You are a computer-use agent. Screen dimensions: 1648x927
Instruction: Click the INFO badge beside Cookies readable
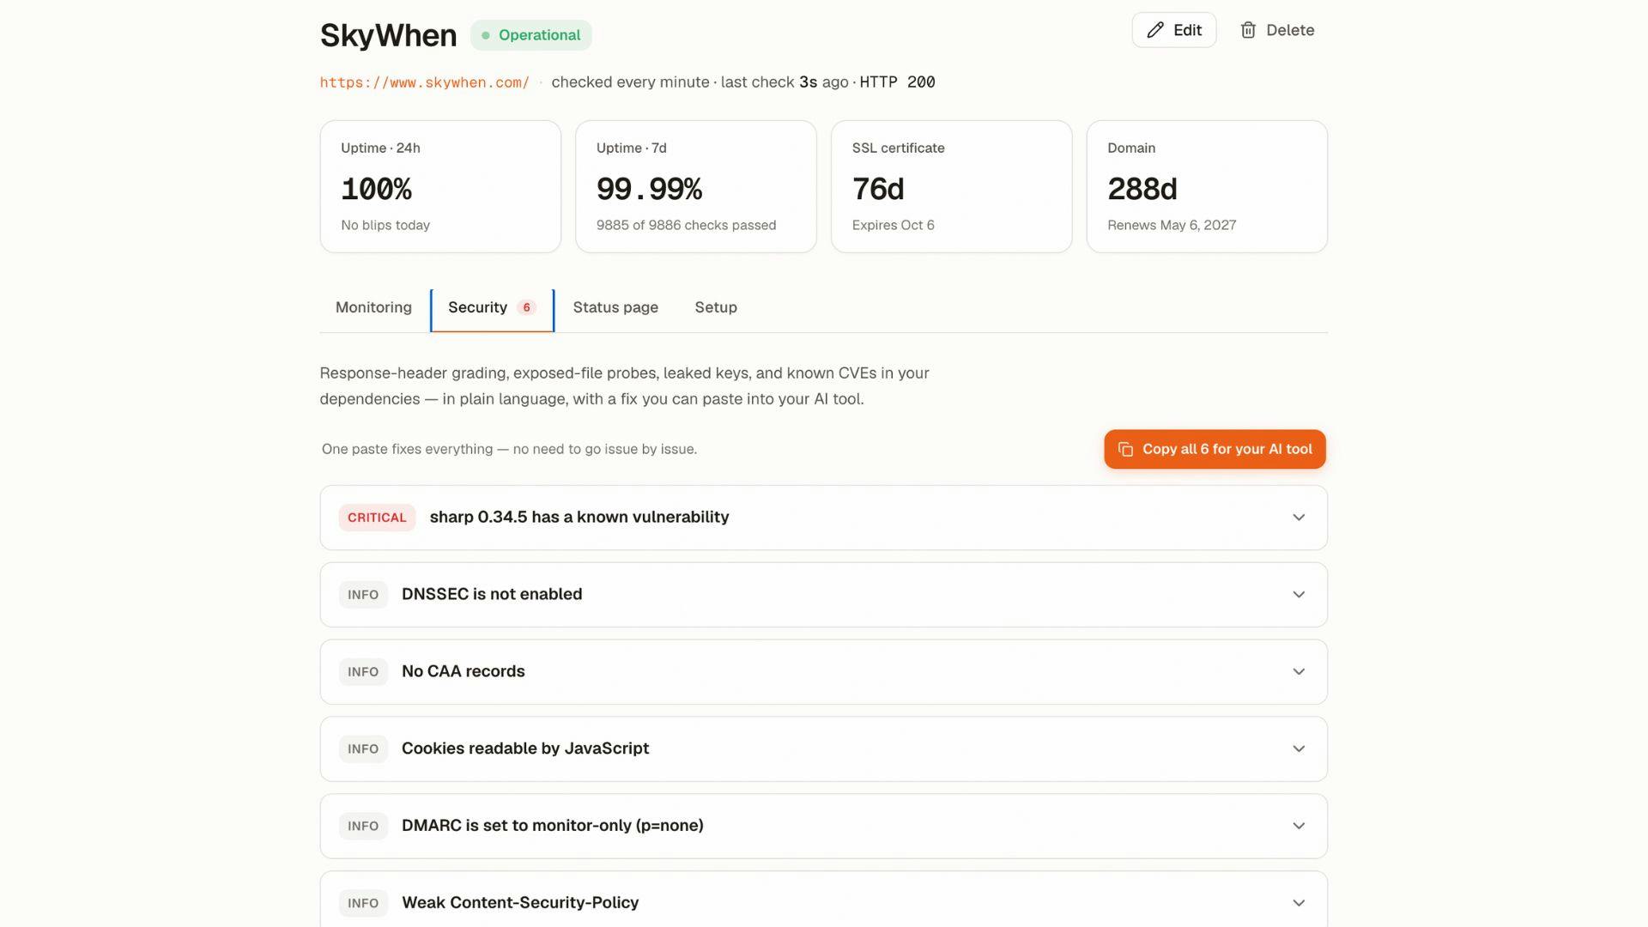[x=363, y=749]
